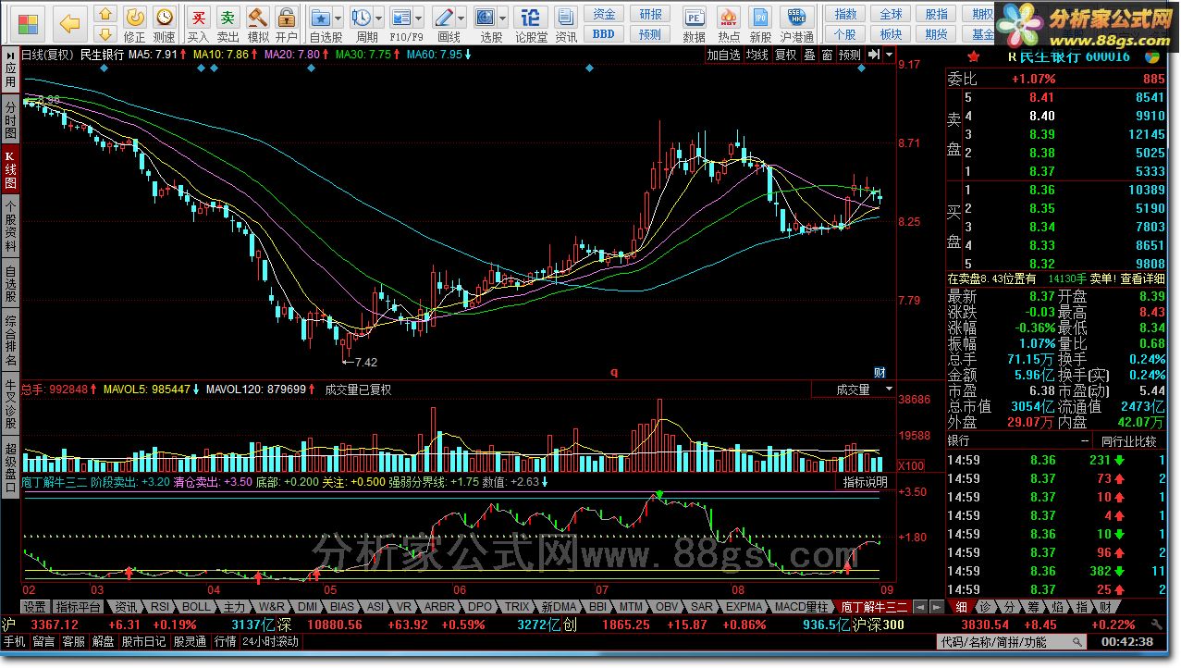
Task: Click the 研报 research report button
Action: tap(650, 14)
